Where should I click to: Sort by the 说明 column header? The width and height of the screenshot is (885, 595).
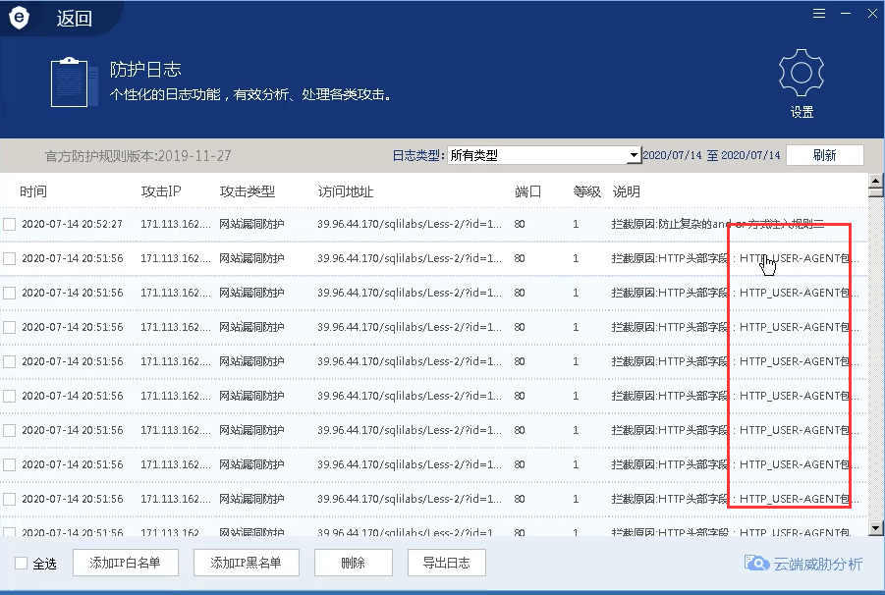[x=626, y=191]
